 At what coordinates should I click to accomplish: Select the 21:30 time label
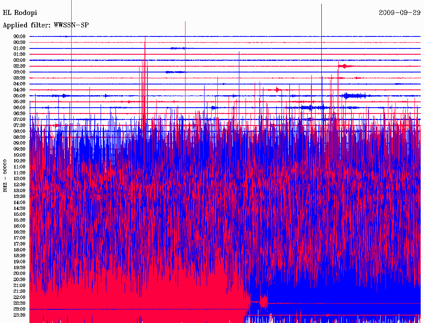pyautogui.click(x=19, y=292)
